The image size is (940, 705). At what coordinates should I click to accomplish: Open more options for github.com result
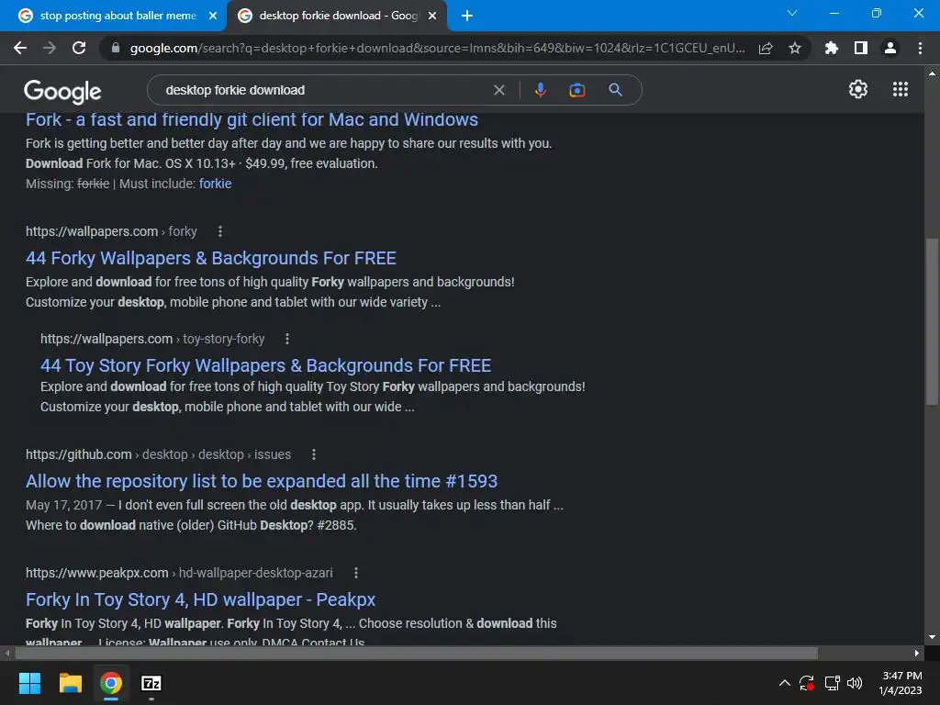click(314, 454)
